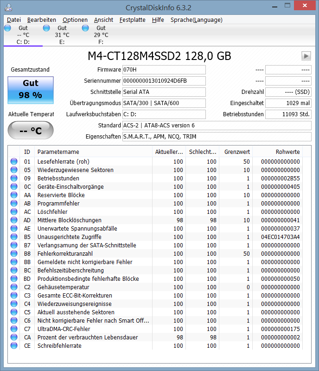The width and height of the screenshot is (319, 371).
Task: Click the ID column header
Action: tap(27, 152)
